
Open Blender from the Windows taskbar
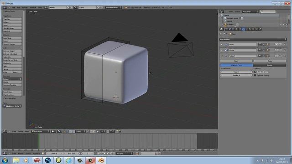coord(101,160)
